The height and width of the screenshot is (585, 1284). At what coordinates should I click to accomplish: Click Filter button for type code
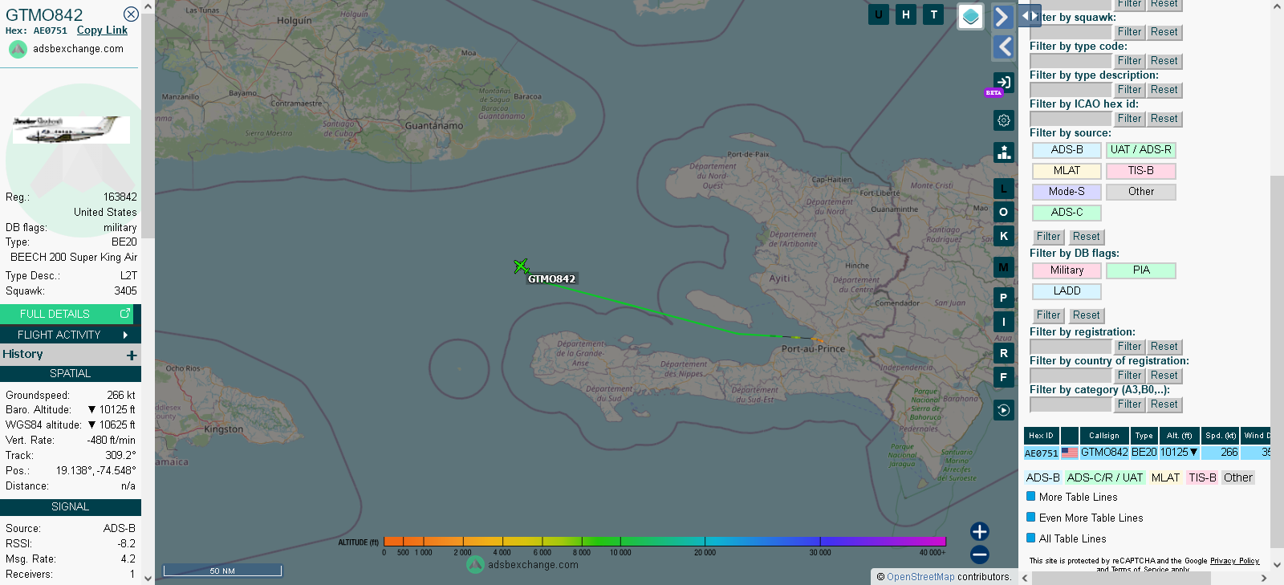(1129, 61)
